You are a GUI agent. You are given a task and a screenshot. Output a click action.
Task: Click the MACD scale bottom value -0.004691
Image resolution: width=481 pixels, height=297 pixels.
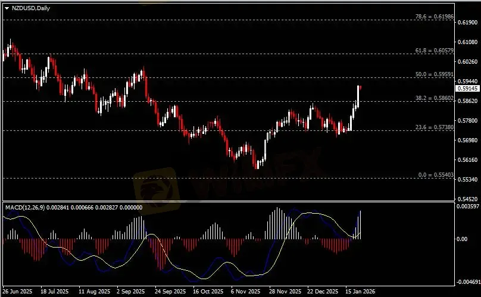click(467, 282)
